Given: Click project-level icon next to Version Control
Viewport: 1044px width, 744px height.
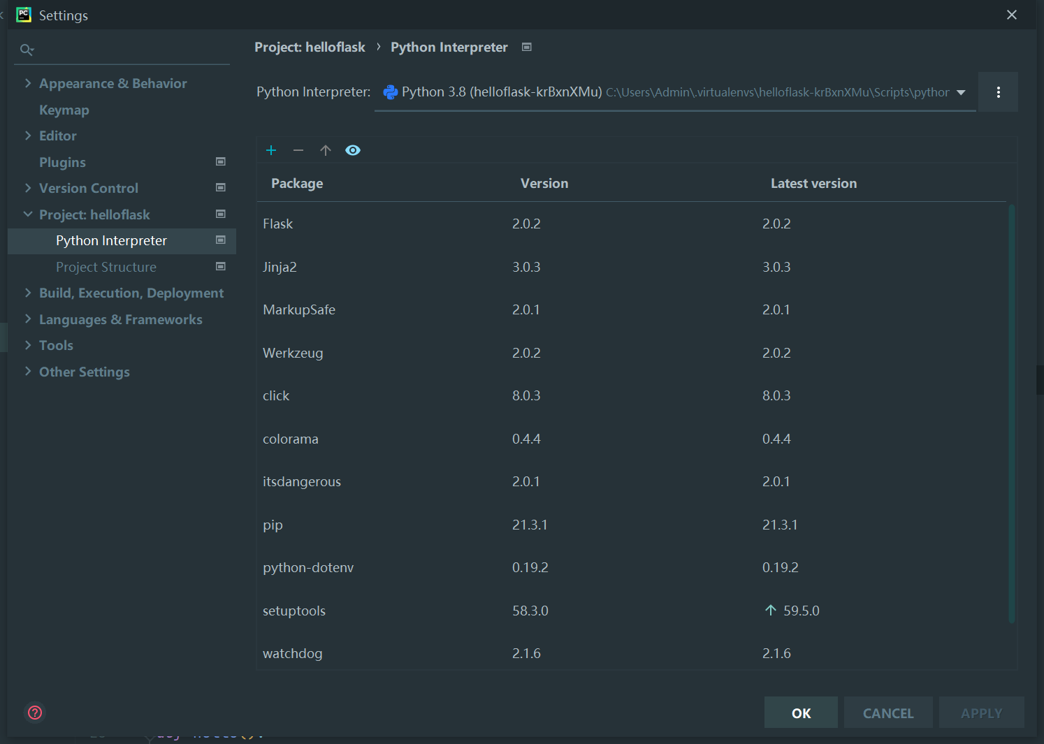Looking at the screenshot, I should click(x=221, y=187).
